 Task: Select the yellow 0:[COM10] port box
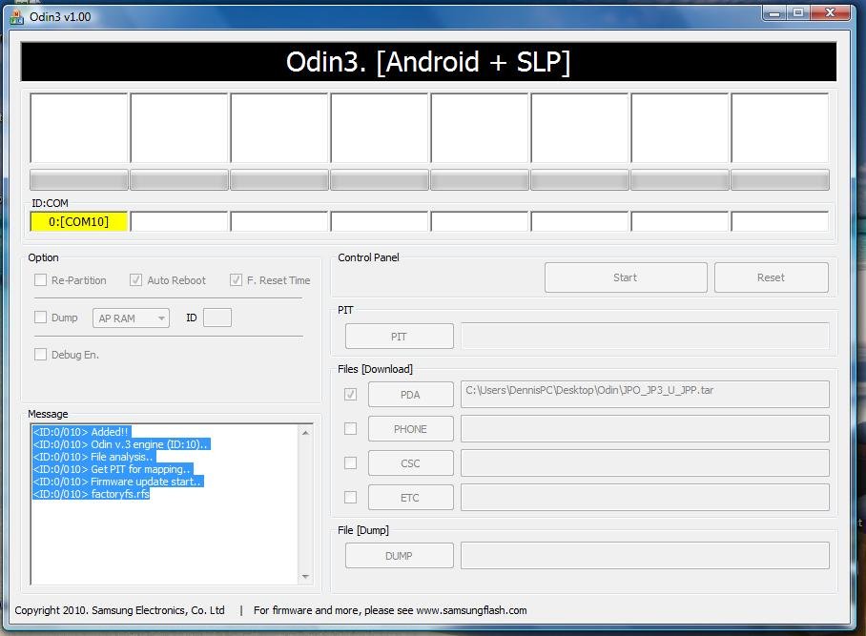(78, 221)
